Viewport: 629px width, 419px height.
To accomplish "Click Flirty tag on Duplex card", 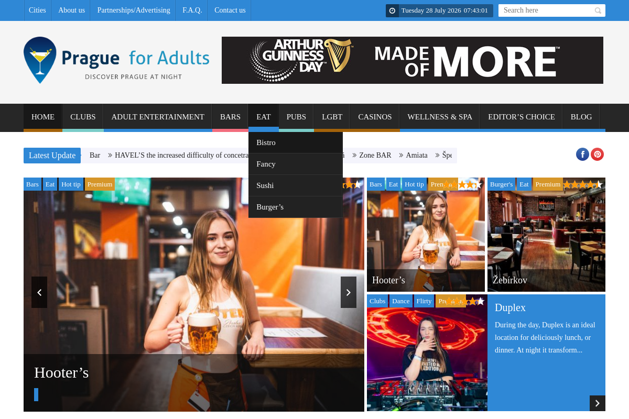I will click(424, 301).
